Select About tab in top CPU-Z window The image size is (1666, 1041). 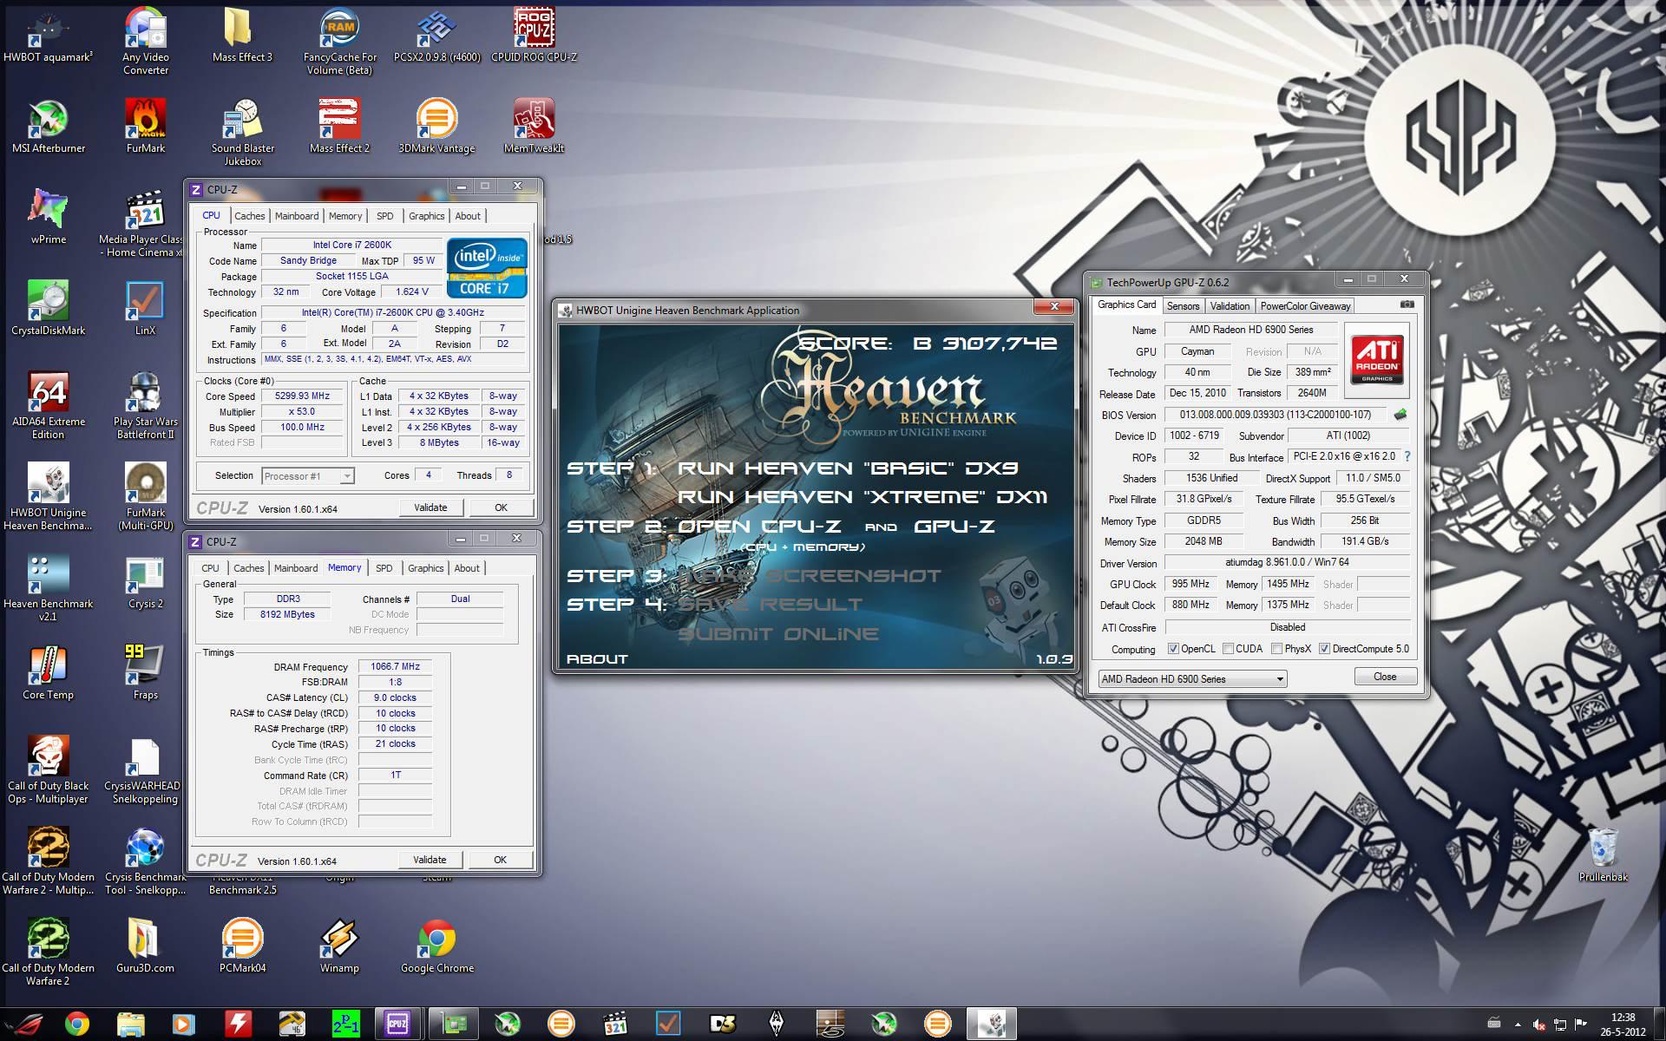click(x=468, y=216)
